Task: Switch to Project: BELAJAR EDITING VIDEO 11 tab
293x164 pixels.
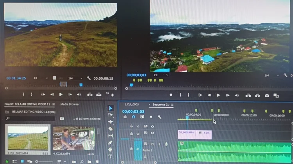Action: tap(27, 104)
